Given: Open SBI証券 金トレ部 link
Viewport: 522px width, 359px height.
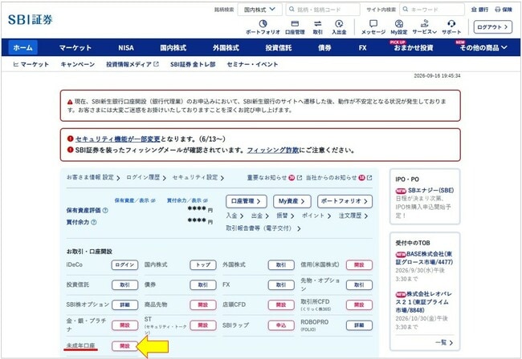Looking at the screenshot, I should pyautogui.click(x=193, y=64).
